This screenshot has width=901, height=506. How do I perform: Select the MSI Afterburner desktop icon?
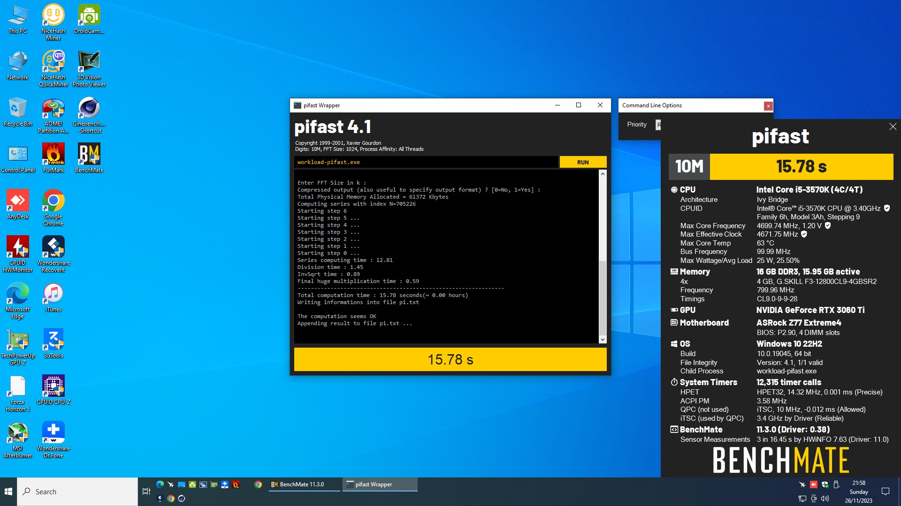click(x=18, y=440)
